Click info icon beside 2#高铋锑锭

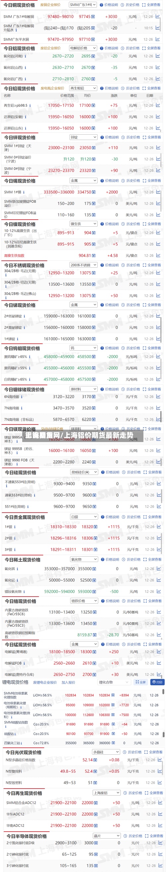pos(25,327)
